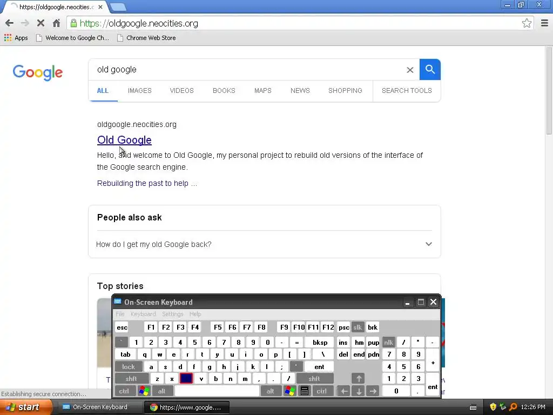
Task: Tap the left arrow key on keyboard
Action: tap(344, 391)
